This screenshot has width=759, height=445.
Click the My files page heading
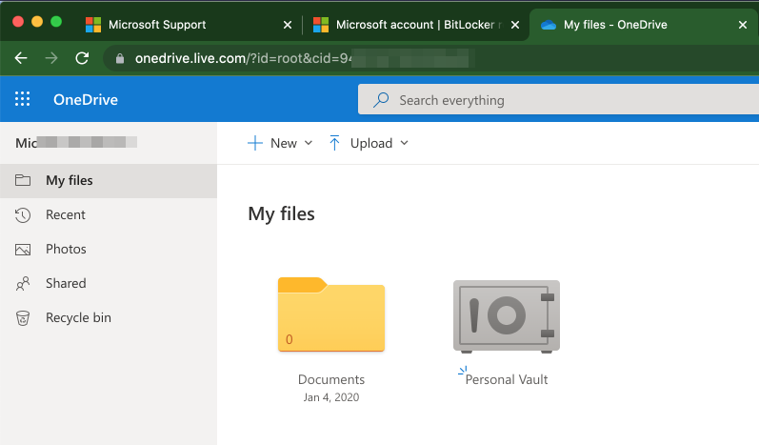click(x=281, y=214)
